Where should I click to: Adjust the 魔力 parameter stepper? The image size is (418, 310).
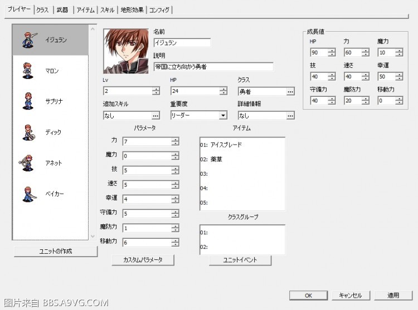[175, 156]
